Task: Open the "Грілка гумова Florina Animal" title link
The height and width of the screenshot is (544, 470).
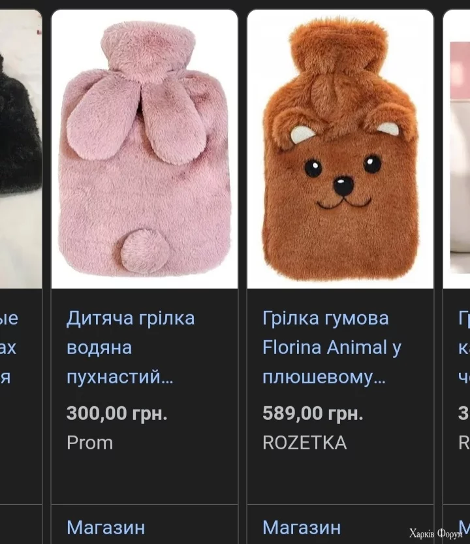Action: pyautogui.click(x=332, y=347)
